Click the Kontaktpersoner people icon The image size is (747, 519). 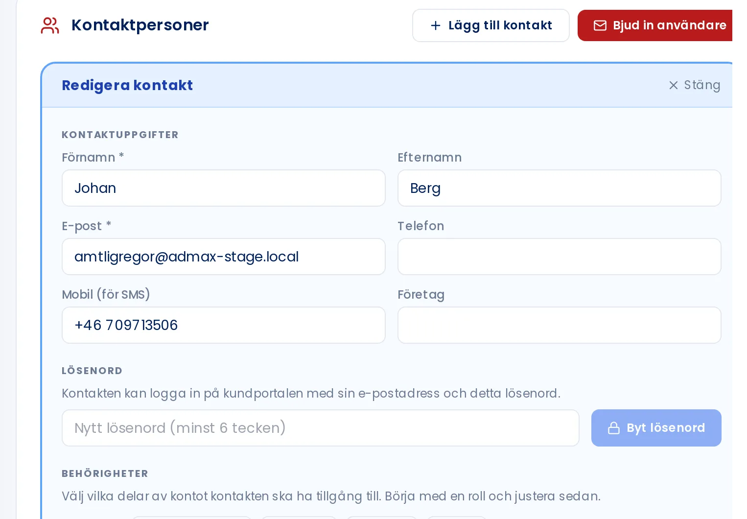click(x=50, y=25)
